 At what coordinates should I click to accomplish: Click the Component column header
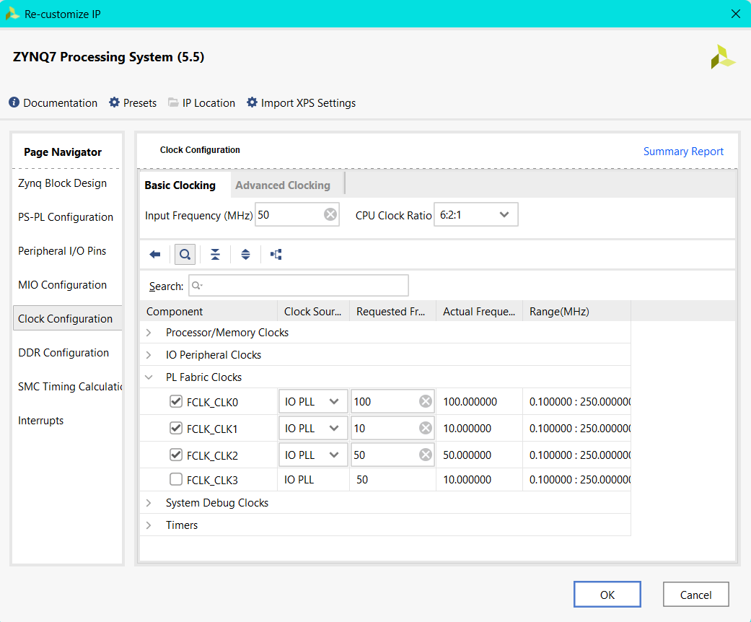[208, 312]
